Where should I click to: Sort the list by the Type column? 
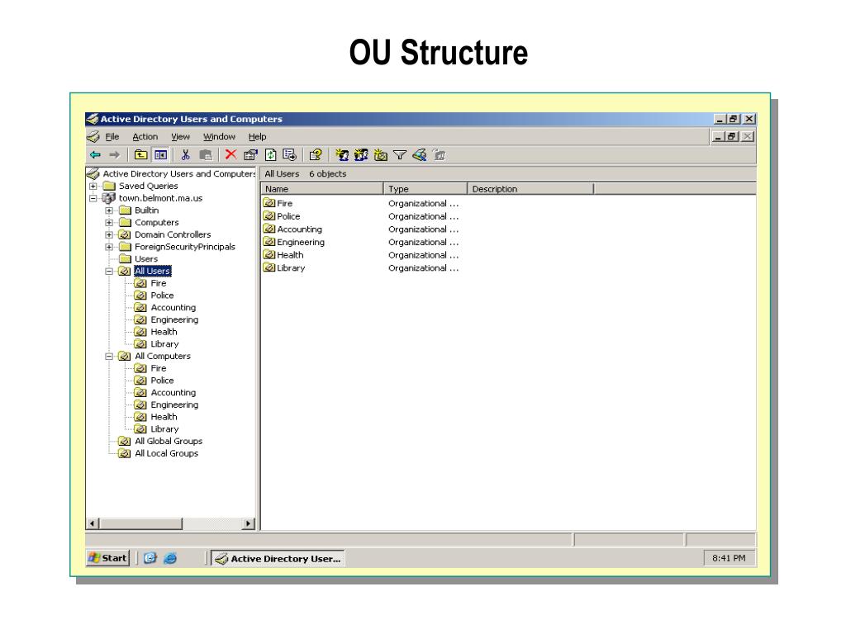click(425, 189)
